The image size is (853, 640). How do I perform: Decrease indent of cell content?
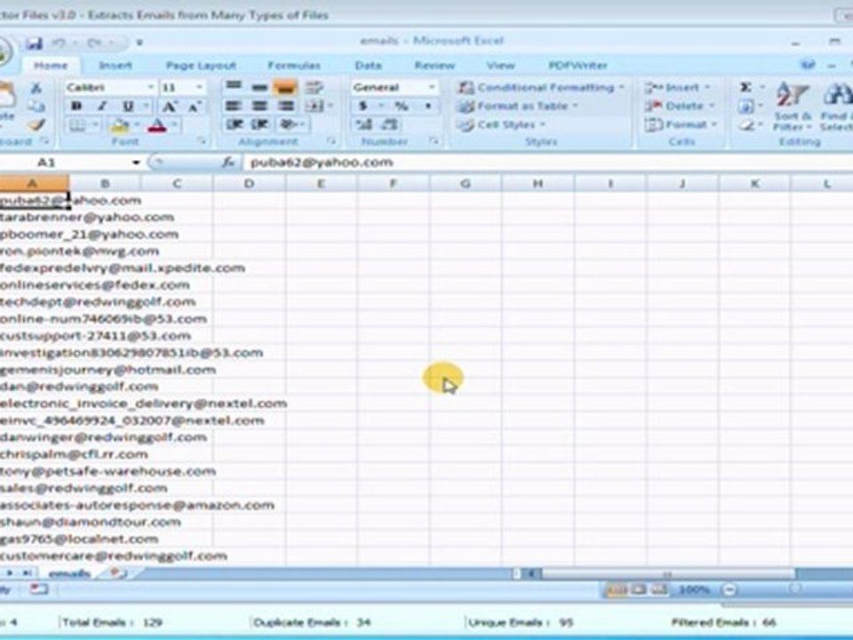[x=235, y=124]
